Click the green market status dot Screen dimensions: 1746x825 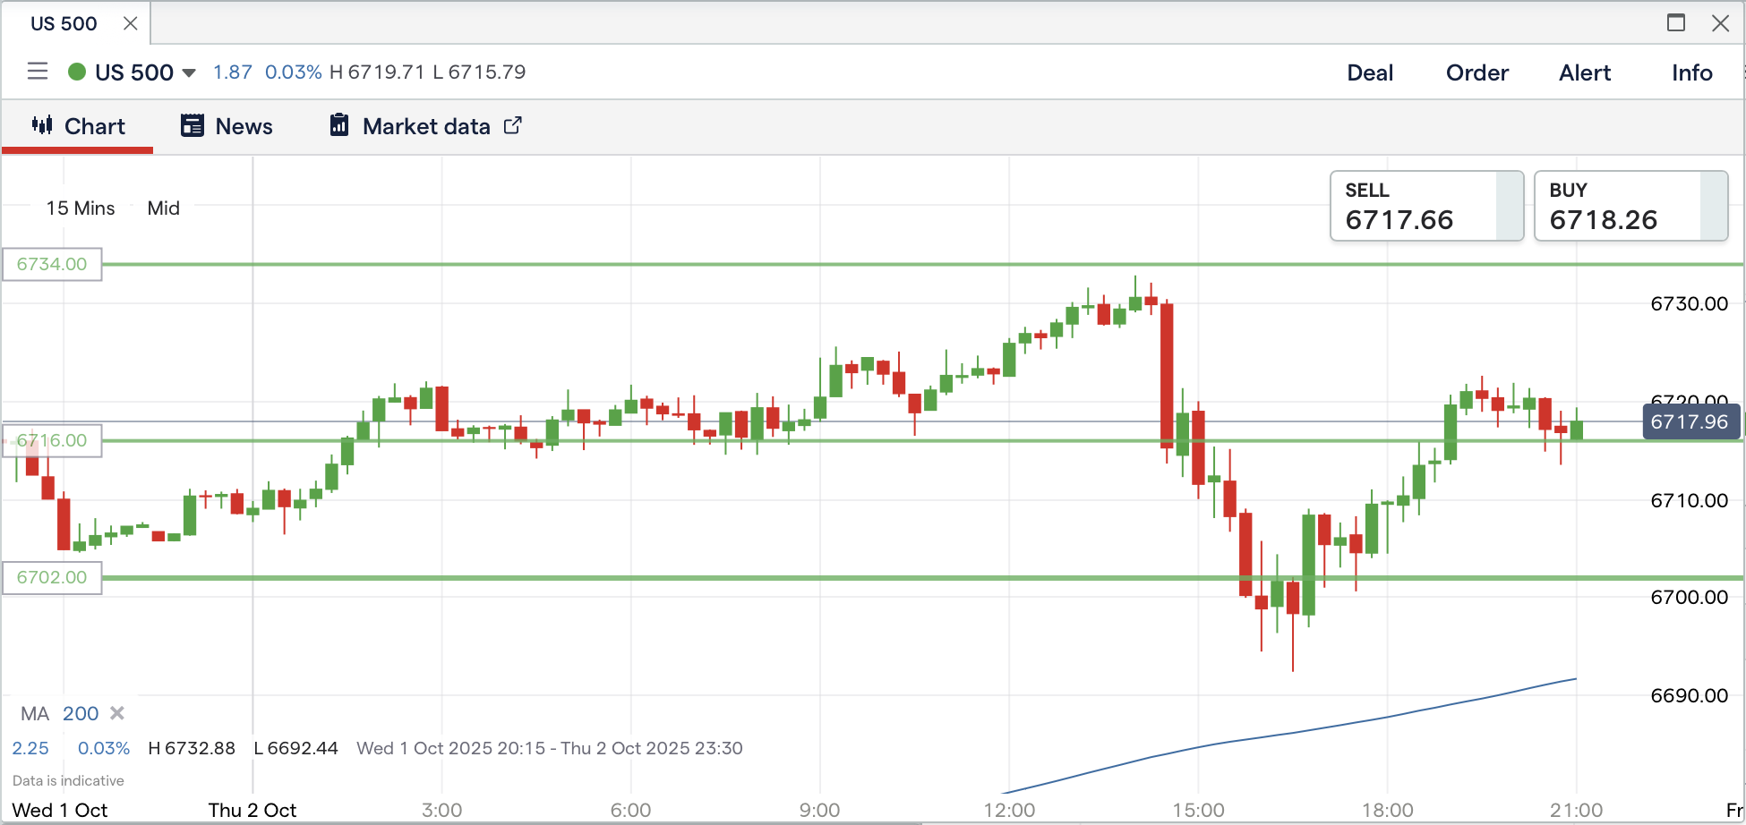[77, 72]
